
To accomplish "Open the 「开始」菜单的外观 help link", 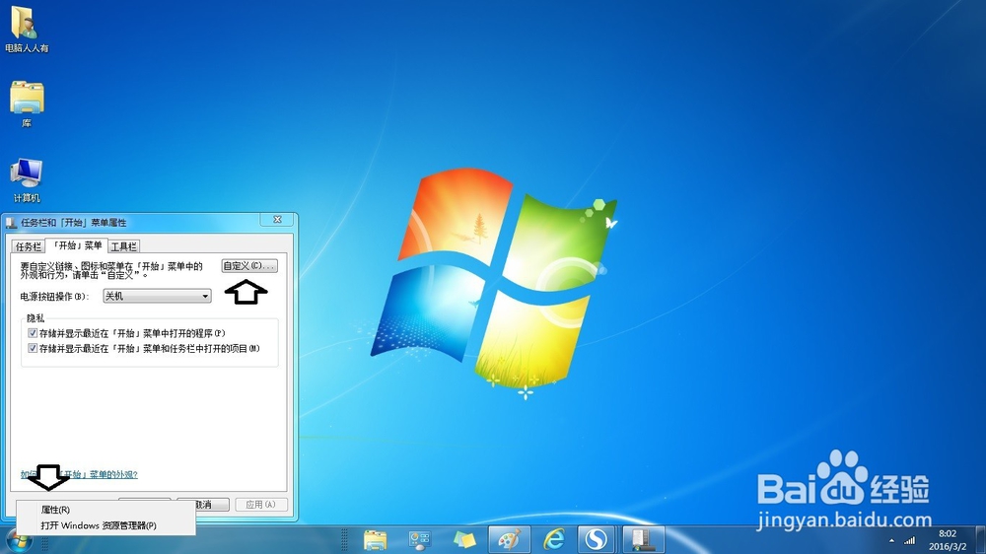I will click(x=79, y=475).
